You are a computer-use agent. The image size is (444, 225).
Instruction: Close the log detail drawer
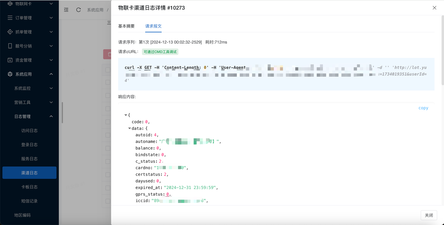coord(434,8)
